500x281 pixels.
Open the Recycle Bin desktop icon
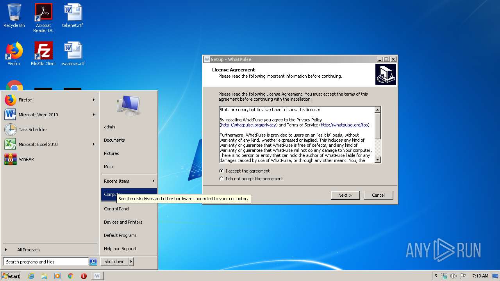[x=14, y=16]
